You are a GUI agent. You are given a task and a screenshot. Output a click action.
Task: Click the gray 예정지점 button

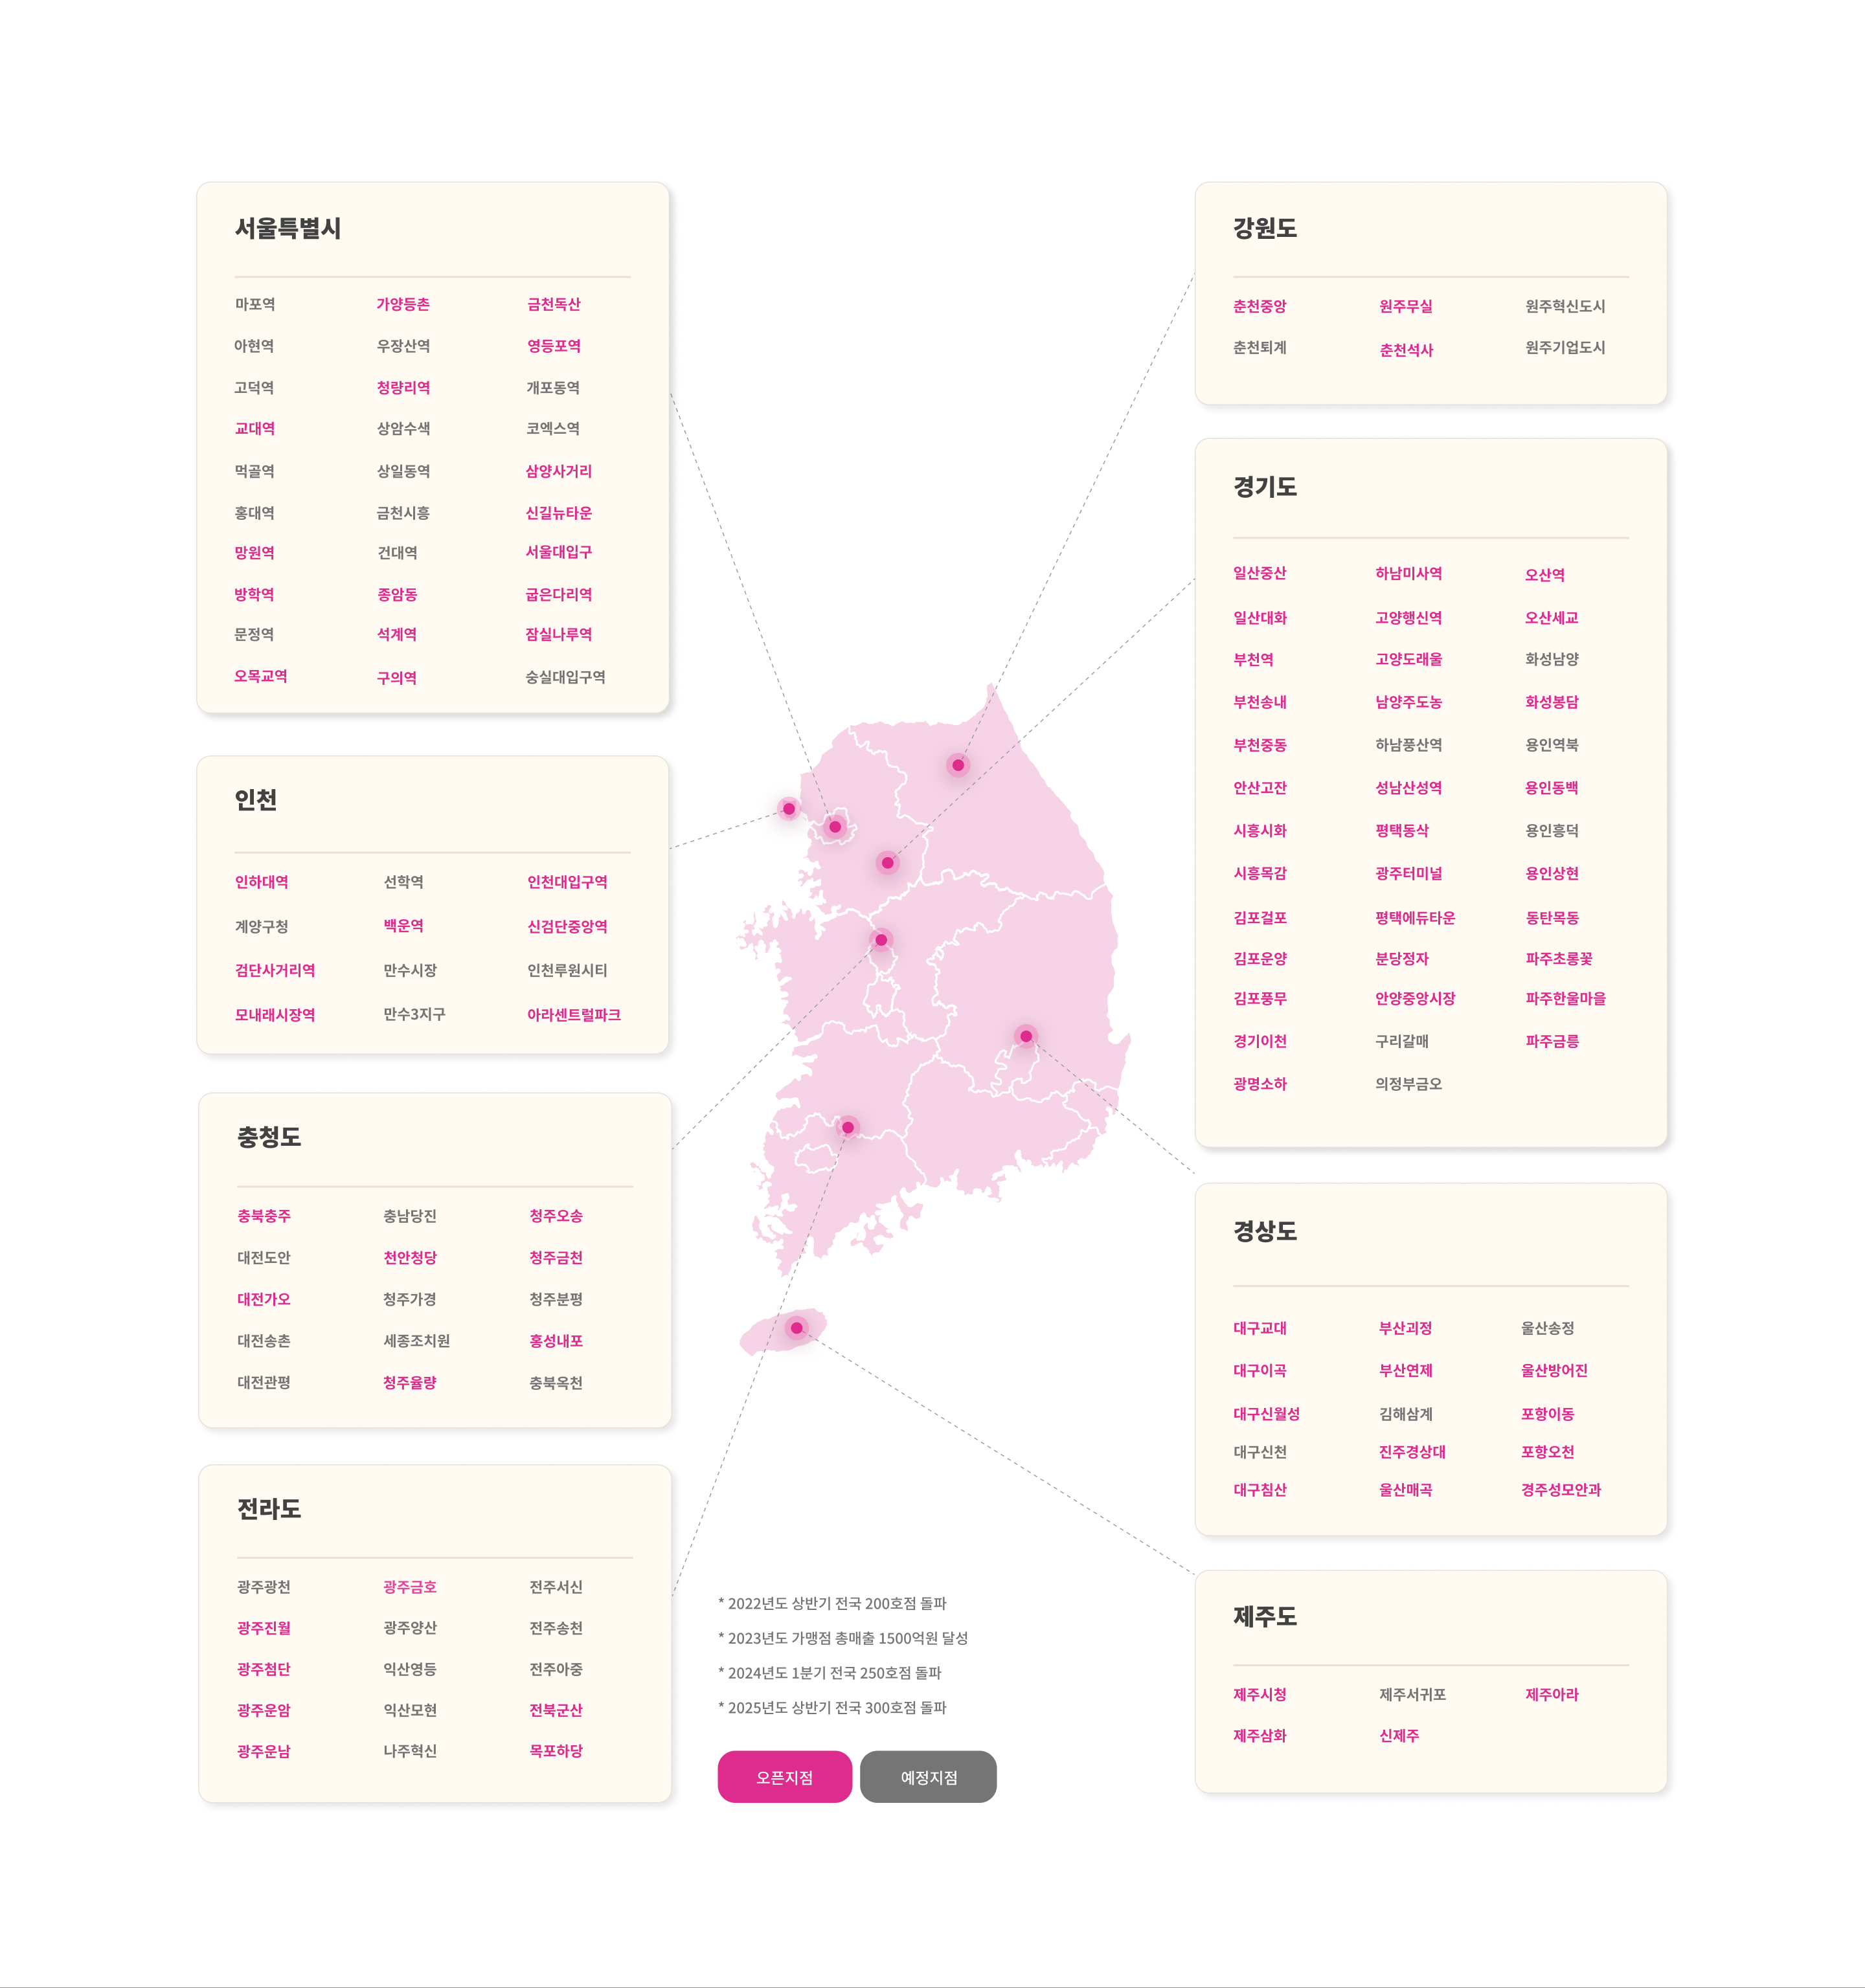(x=927, y=1777)
